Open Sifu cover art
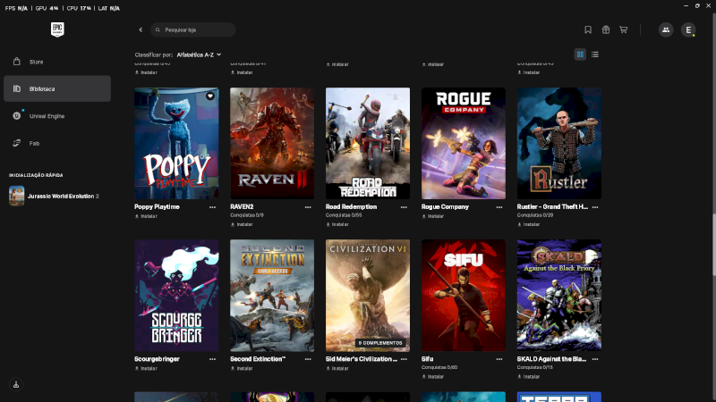The image size is (716, 402). click(x=464, y=296)
